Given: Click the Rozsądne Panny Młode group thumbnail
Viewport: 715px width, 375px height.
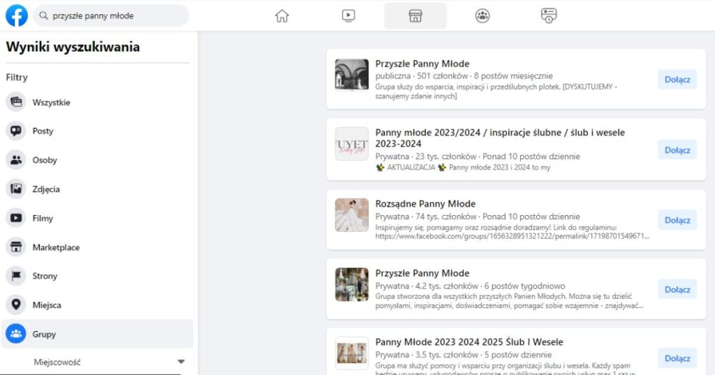Looking at the screenshot, I should [351, 215].
